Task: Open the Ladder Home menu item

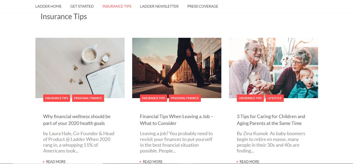Action: pyautogui.click(x=48, y=6)
